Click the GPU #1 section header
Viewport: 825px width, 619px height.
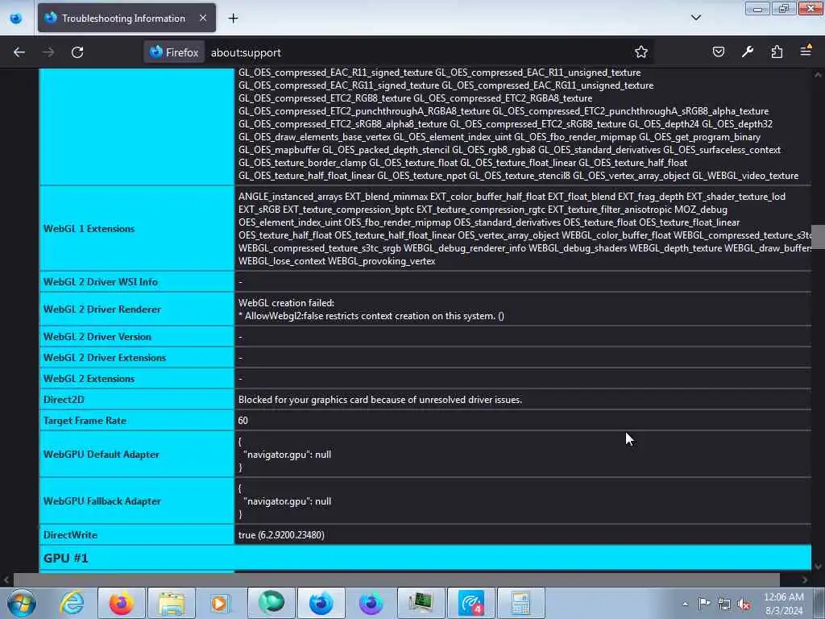(425, 558)
